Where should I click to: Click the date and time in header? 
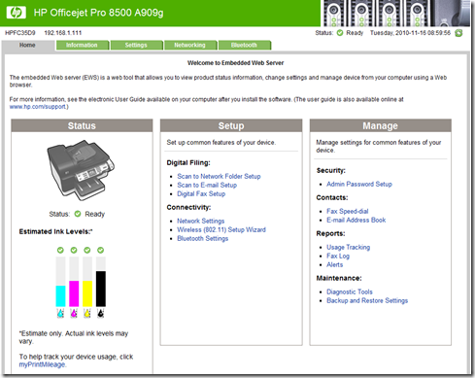click(410, 33)
